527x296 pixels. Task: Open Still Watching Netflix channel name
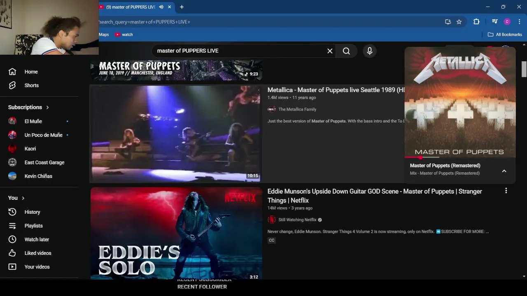(297, 220)
